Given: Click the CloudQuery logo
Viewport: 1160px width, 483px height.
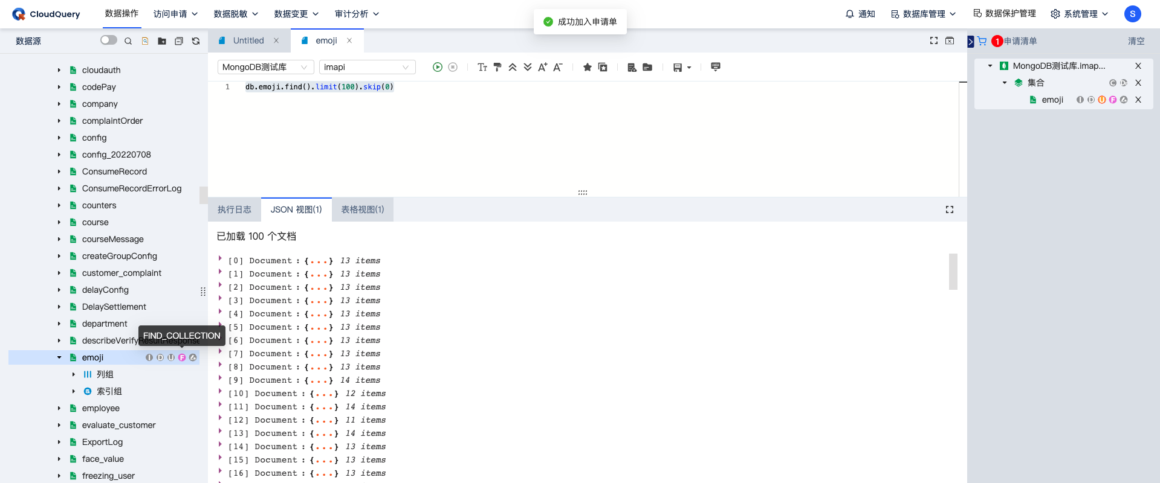Looking at the screenshot, I should tap(46, 14).
